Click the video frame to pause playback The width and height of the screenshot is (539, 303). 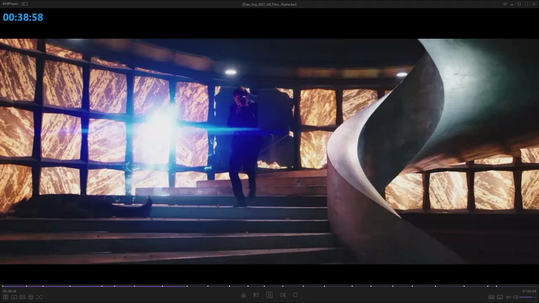point(269,151)
